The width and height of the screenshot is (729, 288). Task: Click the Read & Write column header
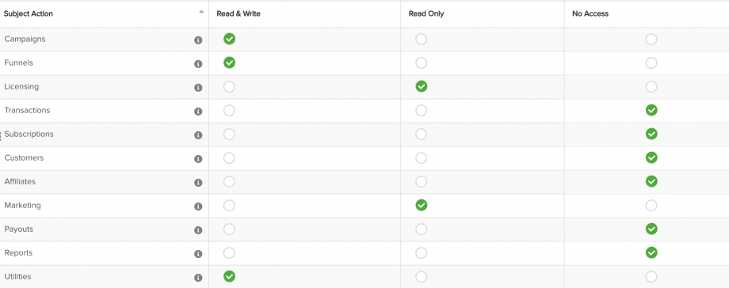pos(239,14)
